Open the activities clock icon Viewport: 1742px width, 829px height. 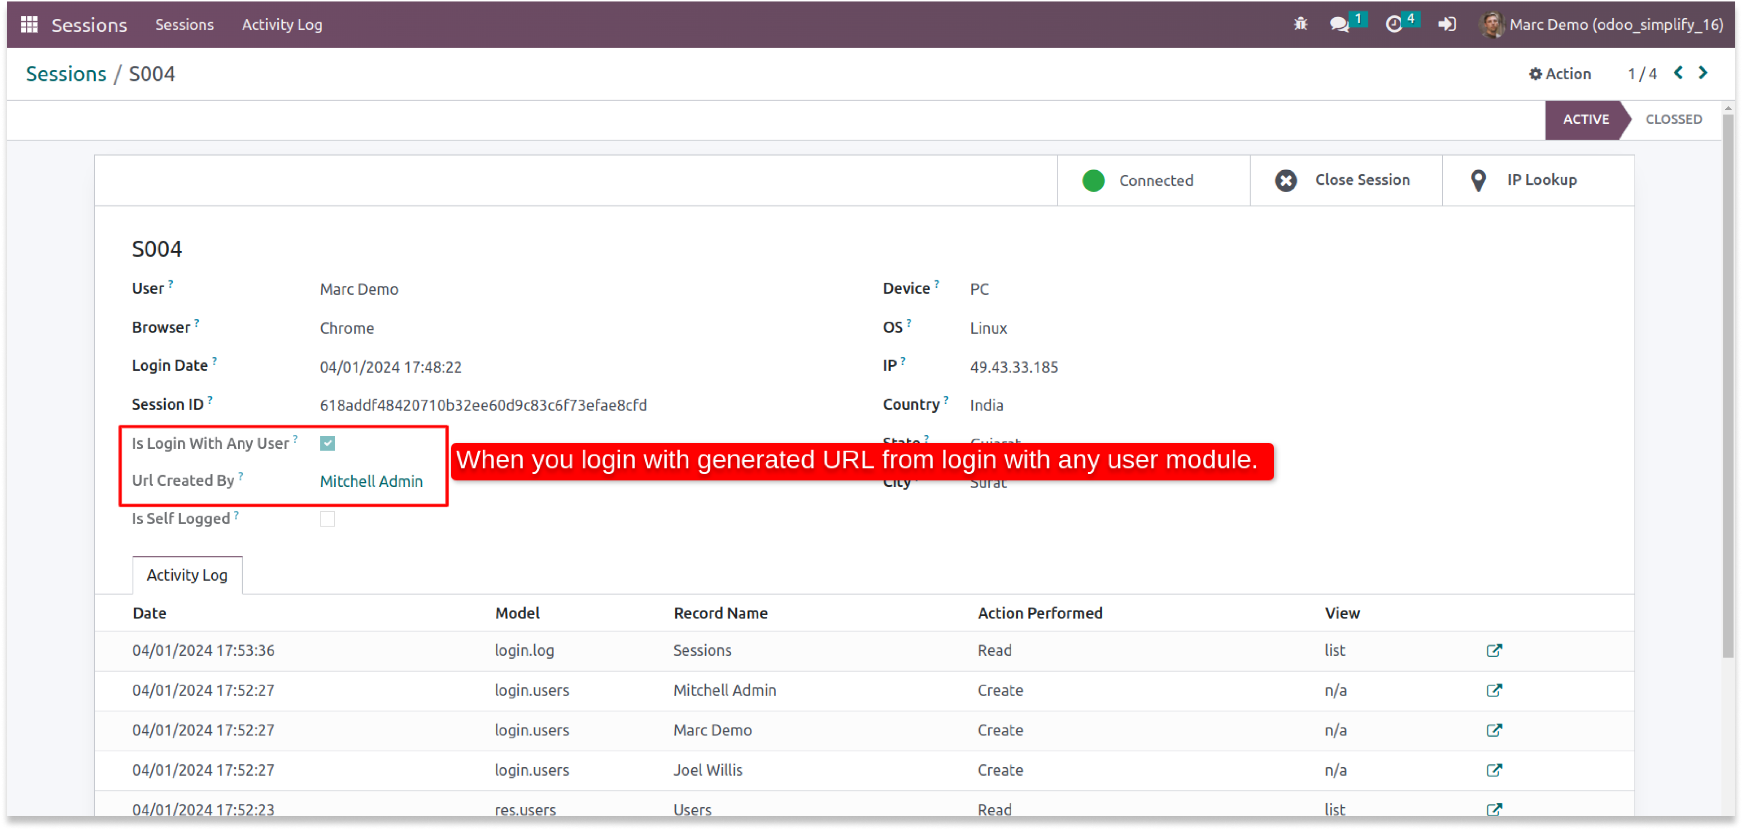[1394, 24]
